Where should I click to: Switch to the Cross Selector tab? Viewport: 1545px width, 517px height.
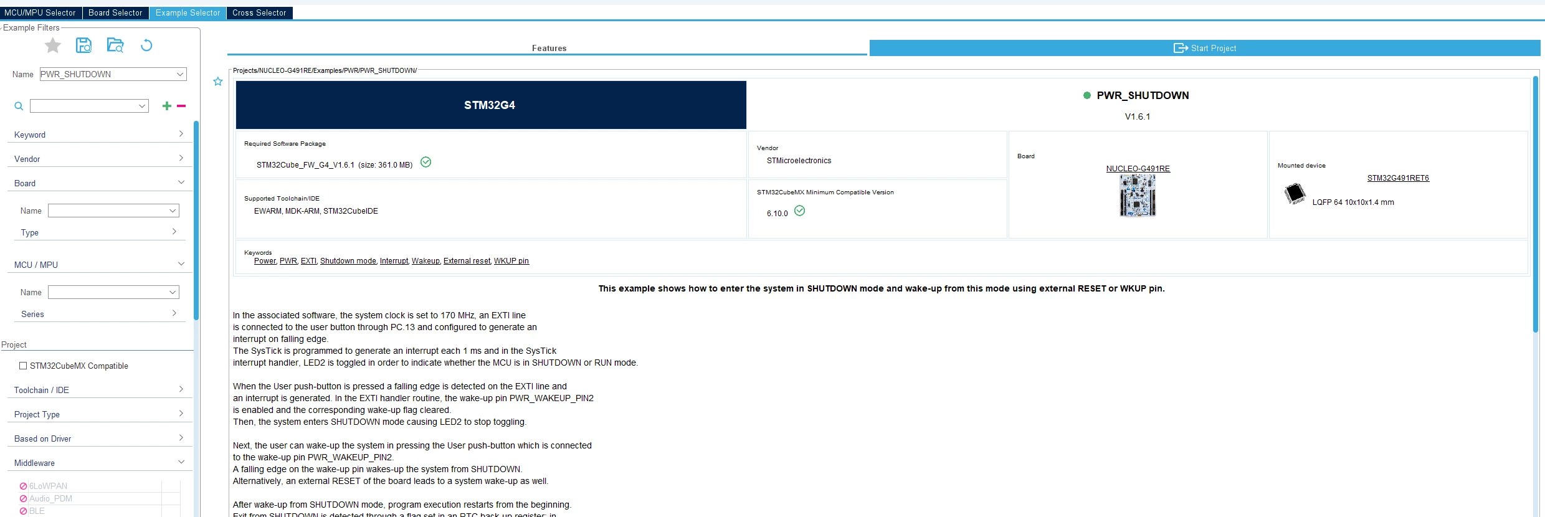click(x=259, y=12)
